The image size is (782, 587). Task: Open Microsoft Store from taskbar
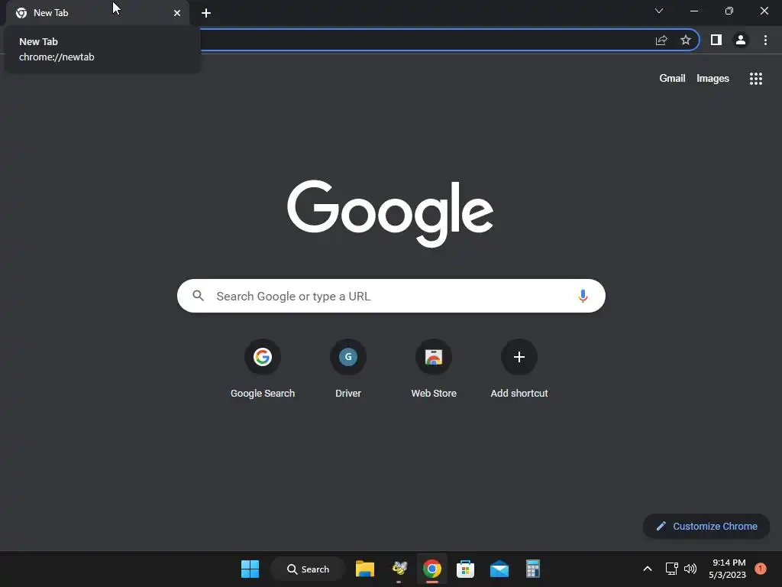(465, 569)
